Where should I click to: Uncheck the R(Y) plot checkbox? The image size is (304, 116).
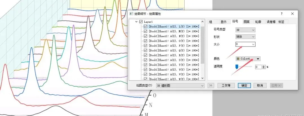[x=146, y=55]
